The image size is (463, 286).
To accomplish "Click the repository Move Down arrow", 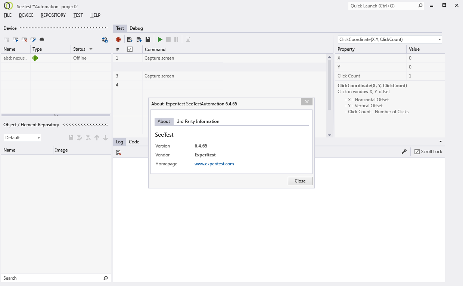I will pos(105,138).
